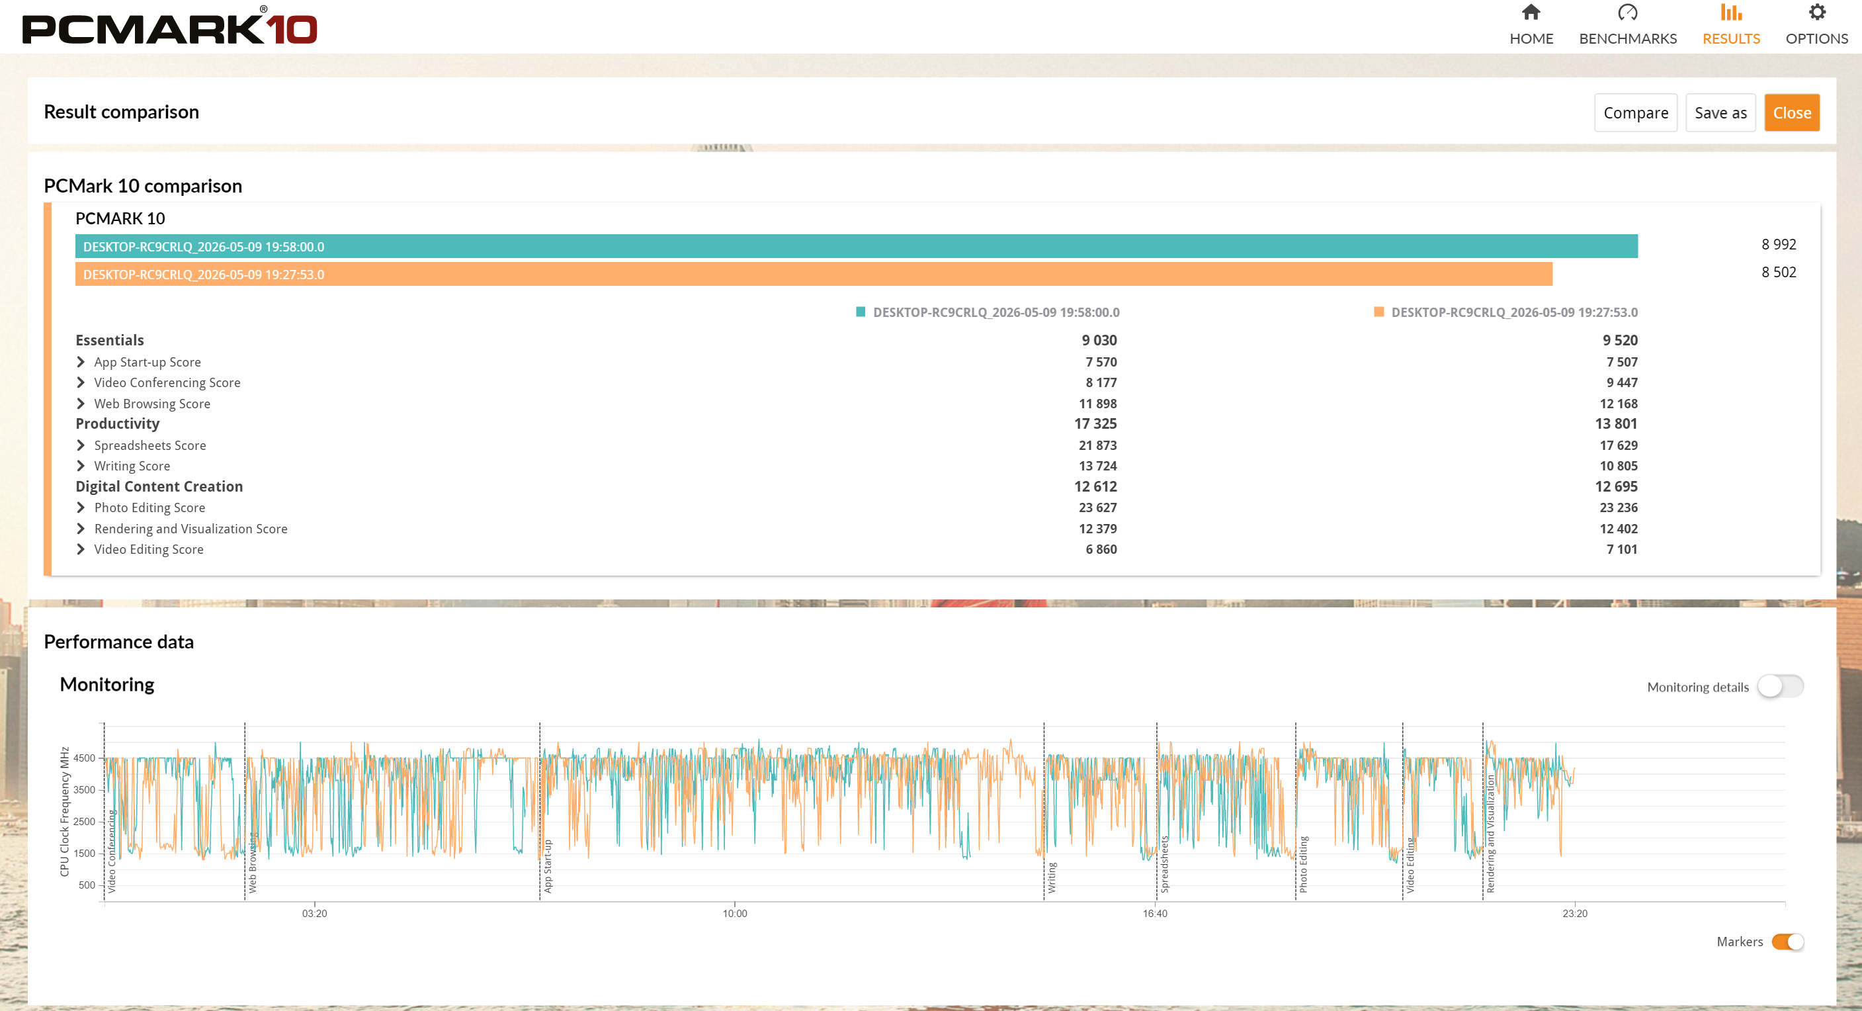
Task: Expand the Video Conferencing Score row
Action: (80, 382)
